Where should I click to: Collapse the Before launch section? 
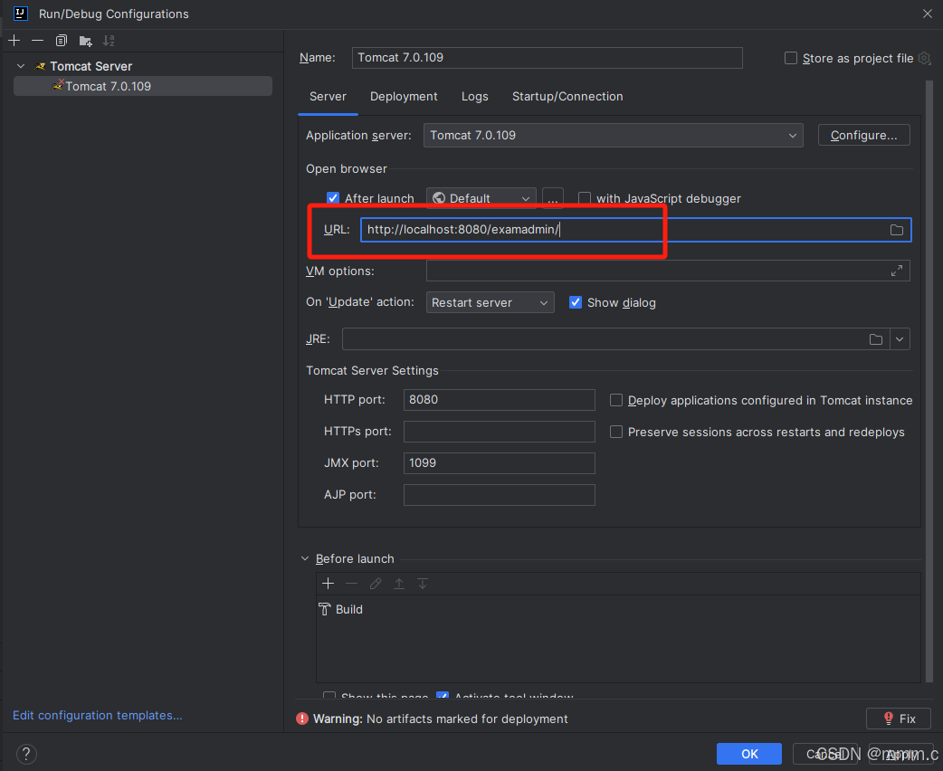point(305,558)
